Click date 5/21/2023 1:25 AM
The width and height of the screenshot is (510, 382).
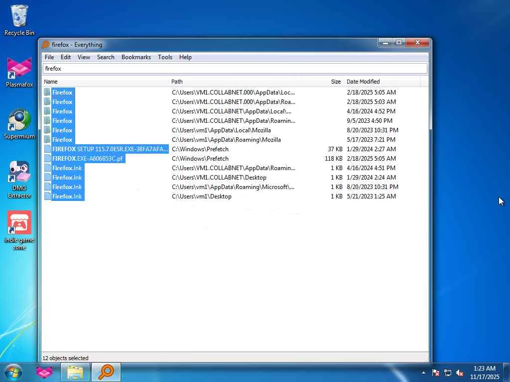[372, 196]
